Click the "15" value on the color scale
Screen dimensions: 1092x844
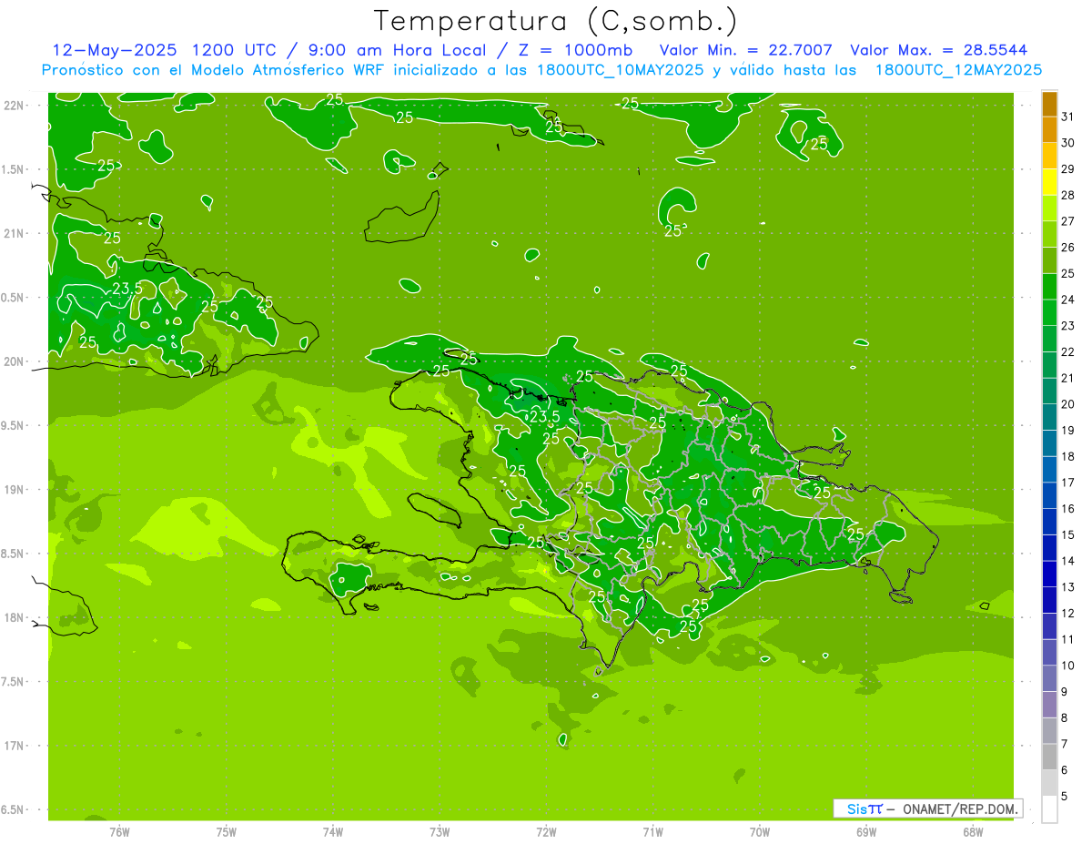point(1068,534)
